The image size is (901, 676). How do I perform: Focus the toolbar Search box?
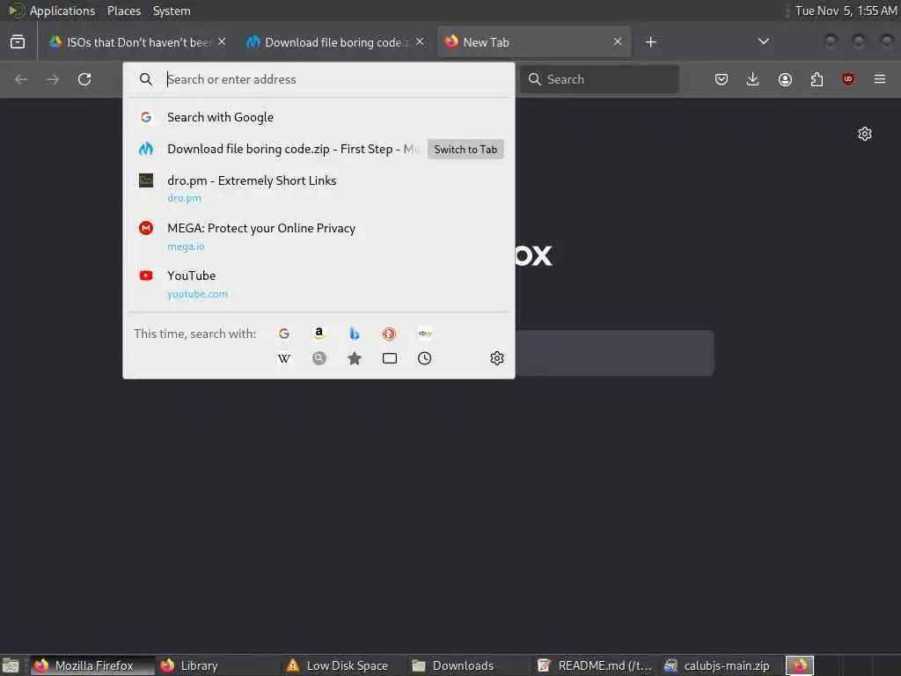click(600, 79)
